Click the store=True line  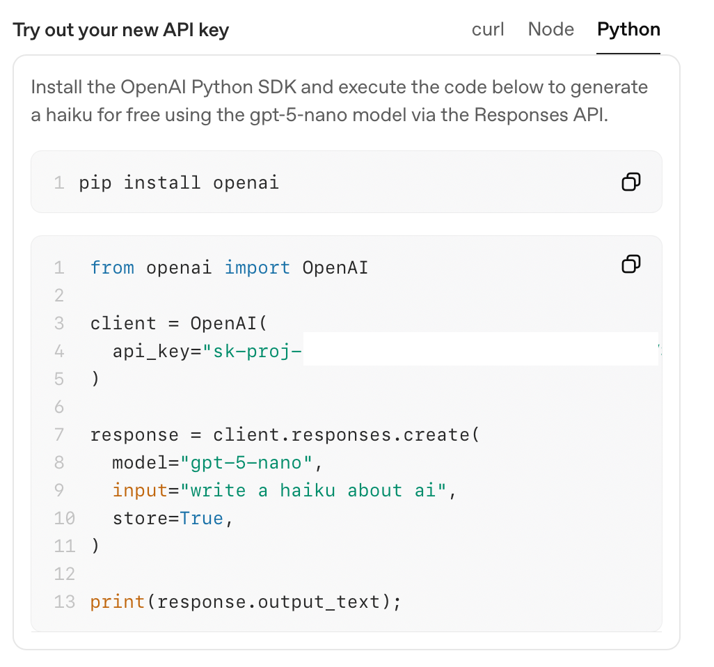point(173,519)
